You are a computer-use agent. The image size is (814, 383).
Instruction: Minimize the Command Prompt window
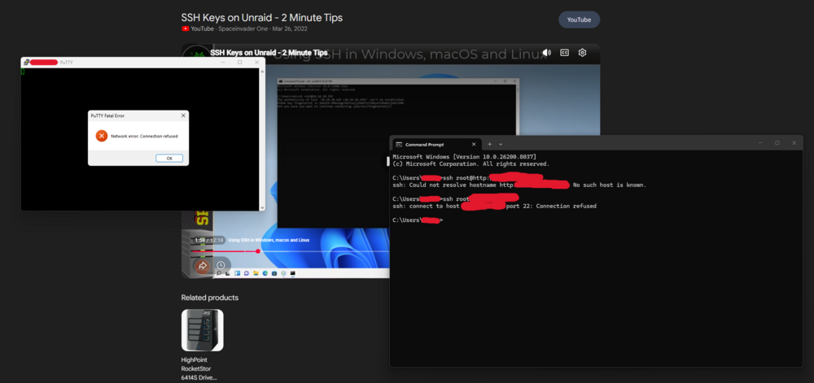click(760, 143)
